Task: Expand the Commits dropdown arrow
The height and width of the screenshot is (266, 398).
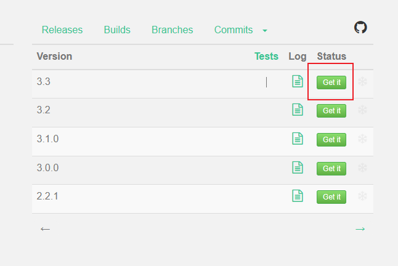Action: (265, 30)
